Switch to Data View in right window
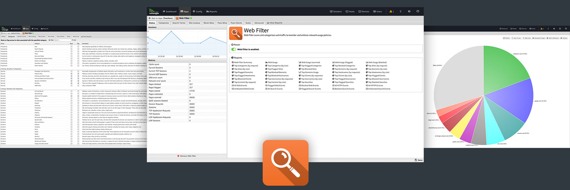Viewport: 570px width, 190px height. click(x=527, y=38)
